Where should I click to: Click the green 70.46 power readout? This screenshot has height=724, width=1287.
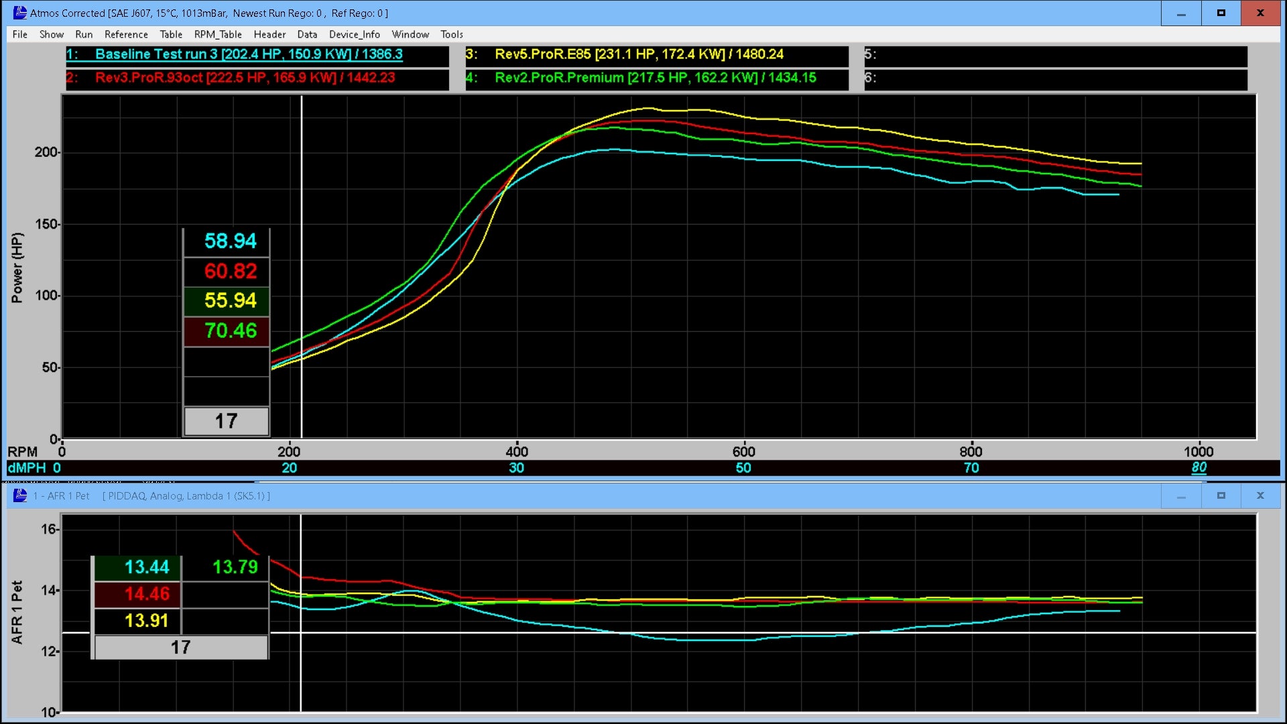click(230, 330)
